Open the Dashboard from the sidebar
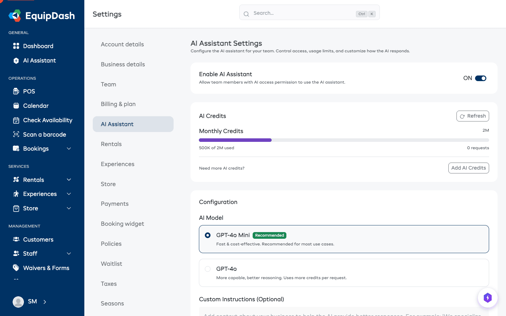This screenshot has height=316, width=506. click(38, 46)
